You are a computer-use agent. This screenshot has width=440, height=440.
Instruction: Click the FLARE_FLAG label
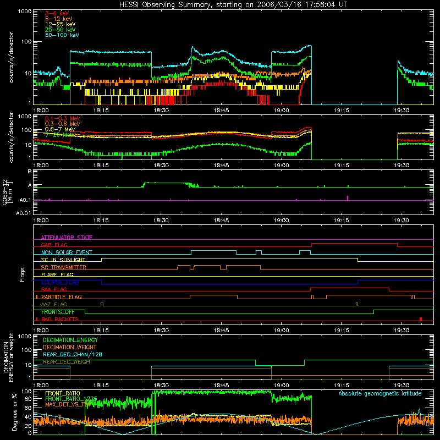tap(57, 274)
